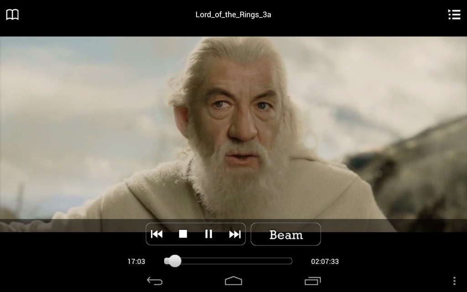Stop video playback

[183, 234]
